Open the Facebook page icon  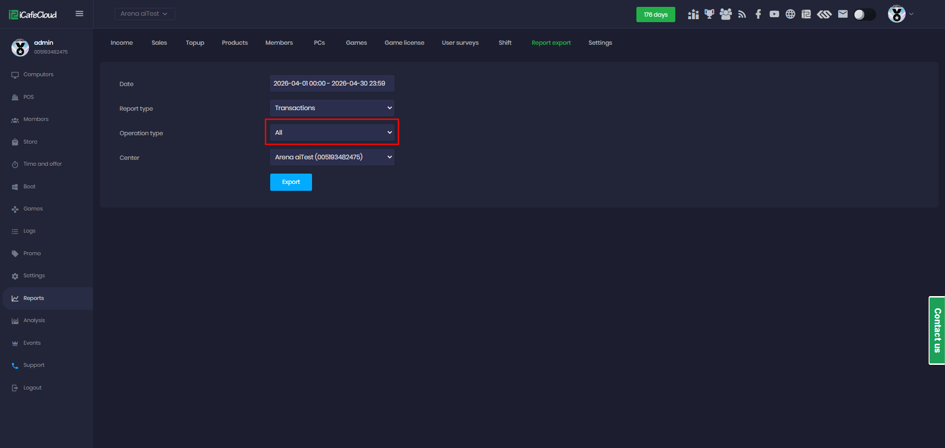(x=758, y=14)
